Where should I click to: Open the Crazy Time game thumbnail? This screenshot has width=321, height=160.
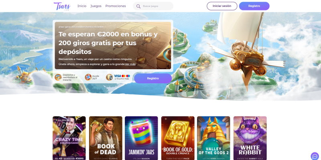(69, 138)
